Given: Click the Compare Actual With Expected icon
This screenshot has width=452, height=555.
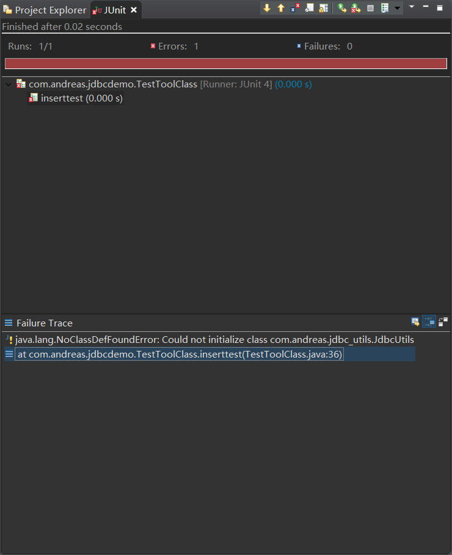Looking at the screenshot, I should (x=443, y=322).
